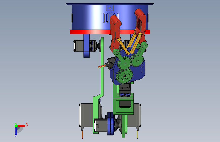Click the green Y axis dot on triad
Image resolution: width=220 pixels, height=142 pixels.
[16, 126]
